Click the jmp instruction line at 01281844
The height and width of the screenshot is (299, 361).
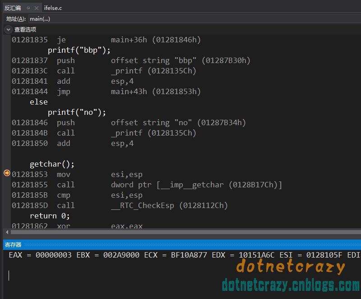[x=106, y=91]
